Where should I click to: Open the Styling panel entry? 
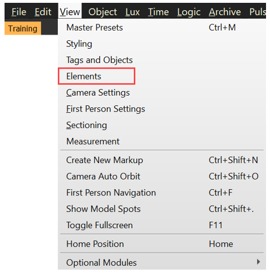point(162,44)
